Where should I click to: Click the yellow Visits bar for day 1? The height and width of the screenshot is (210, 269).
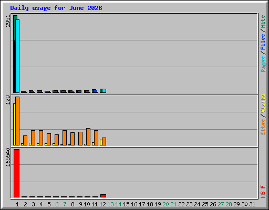click(x=14, y=124)
